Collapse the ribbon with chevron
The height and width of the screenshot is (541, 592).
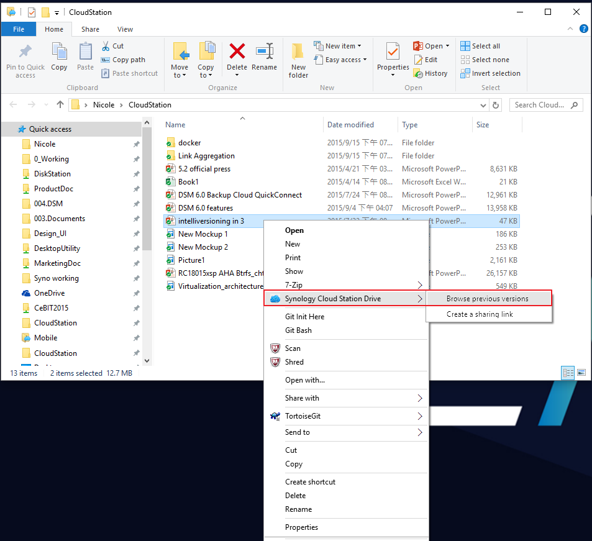pyautogui.click(x=570, y=29)
